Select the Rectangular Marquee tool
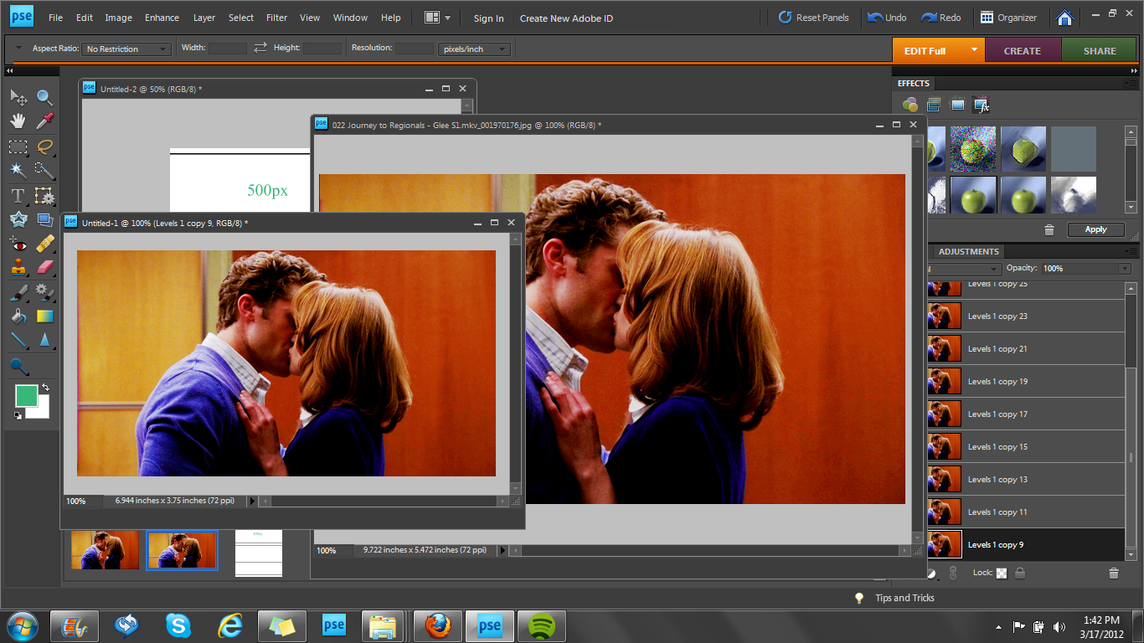Image resolution: width=1144 pixels, height=643 pixels. tap(18, 147)
